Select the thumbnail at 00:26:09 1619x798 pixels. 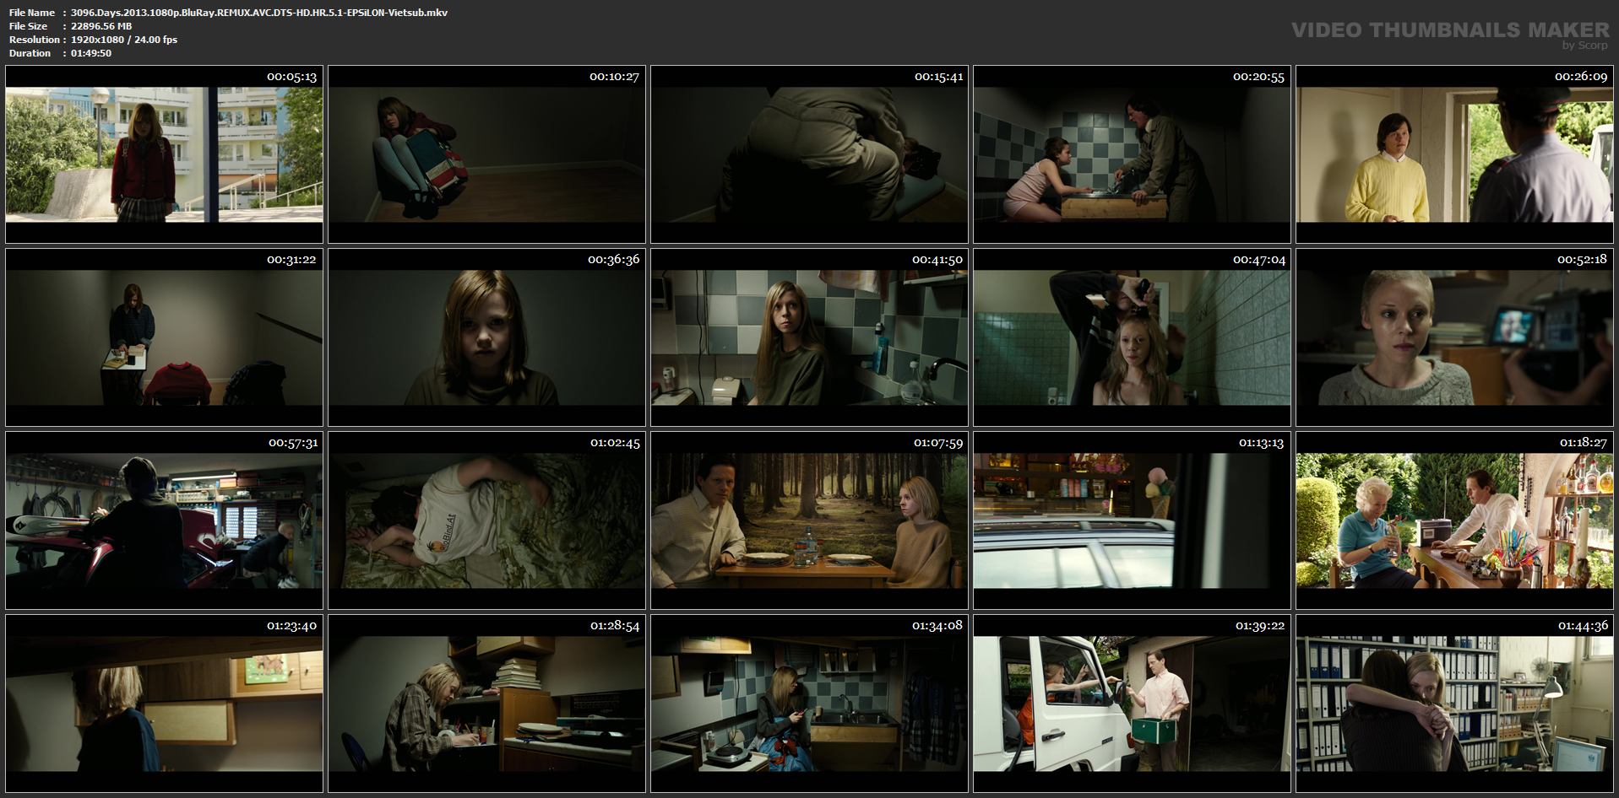point(1454,154)
